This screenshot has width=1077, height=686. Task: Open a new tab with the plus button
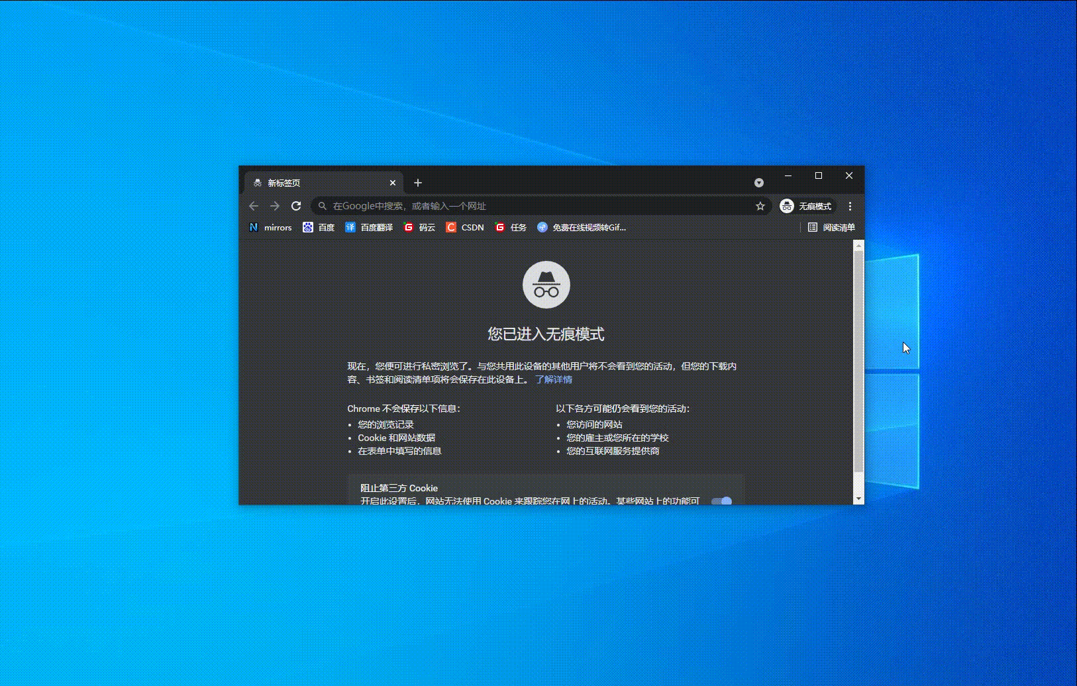(418, 183)
